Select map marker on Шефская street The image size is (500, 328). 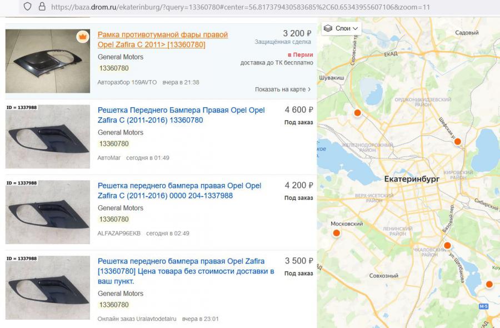pyautogui.click(x=457, y=141)
